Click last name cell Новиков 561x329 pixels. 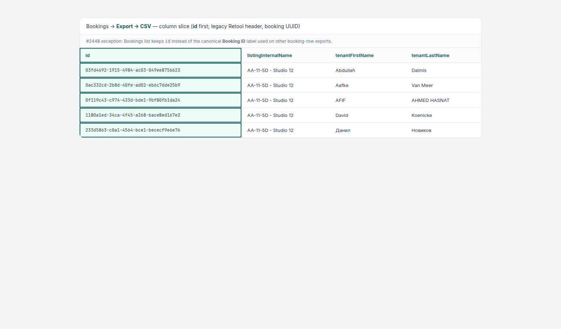[443, 130]
